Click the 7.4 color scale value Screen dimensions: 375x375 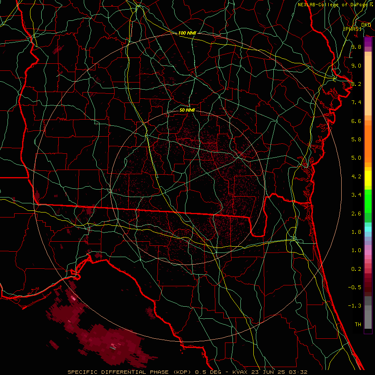356,102
